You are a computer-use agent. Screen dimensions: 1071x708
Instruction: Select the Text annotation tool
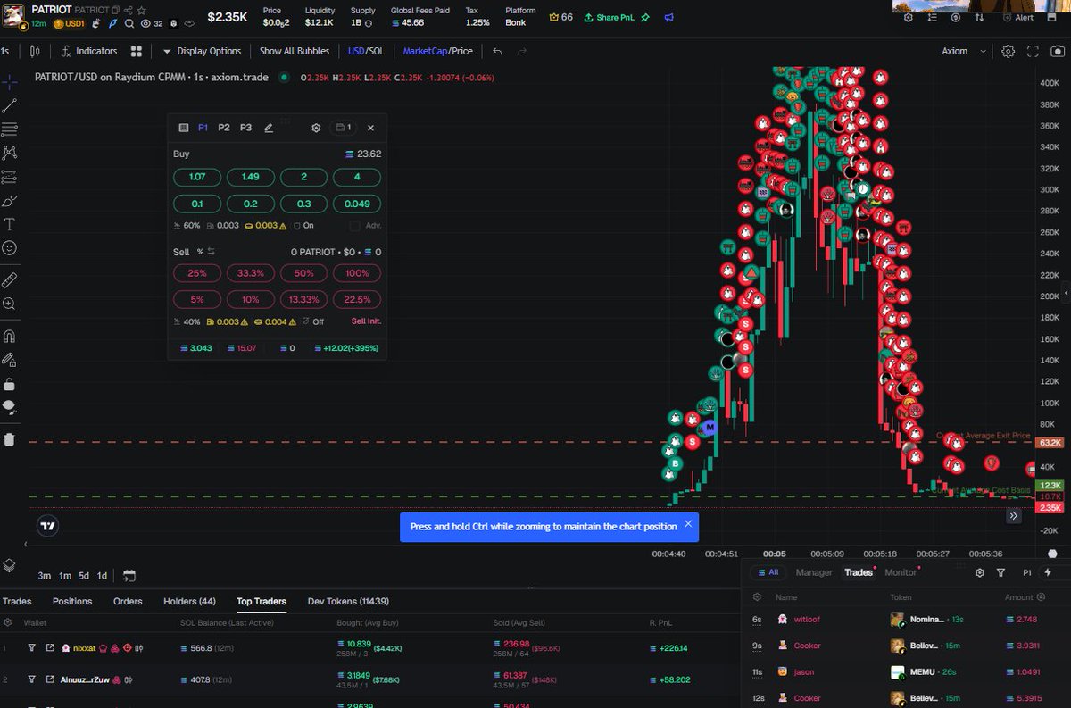10,224
